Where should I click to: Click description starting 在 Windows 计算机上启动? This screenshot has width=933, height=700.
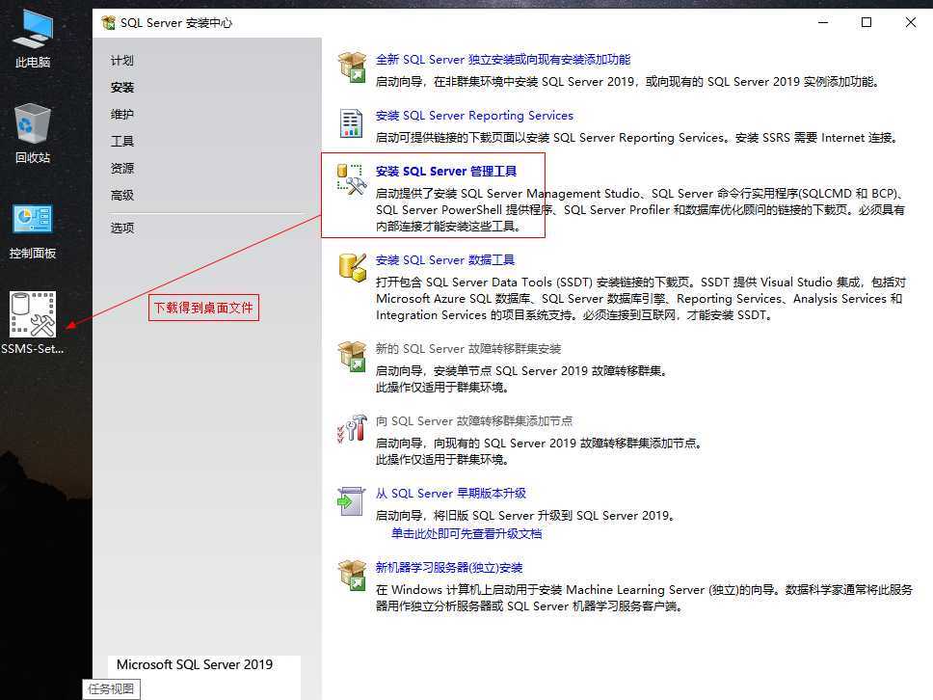(x=644, y=598)
